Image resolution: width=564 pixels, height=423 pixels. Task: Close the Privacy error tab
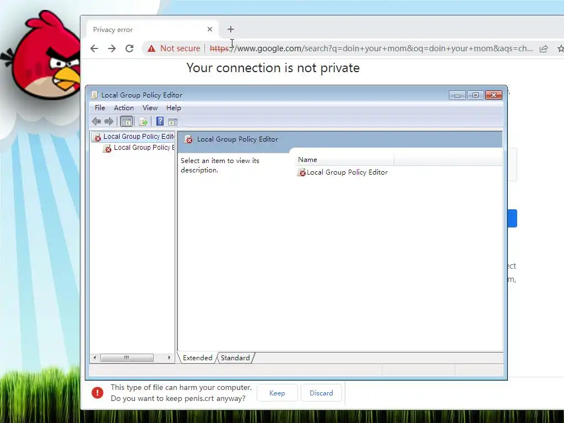pyautogui.click(x=210, y=29)
